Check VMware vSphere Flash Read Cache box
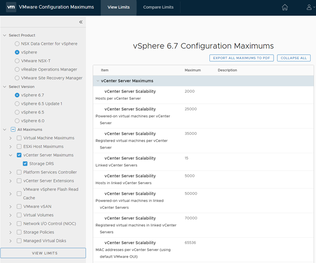This screenshot has height=263, width=316. click(19, 194)
